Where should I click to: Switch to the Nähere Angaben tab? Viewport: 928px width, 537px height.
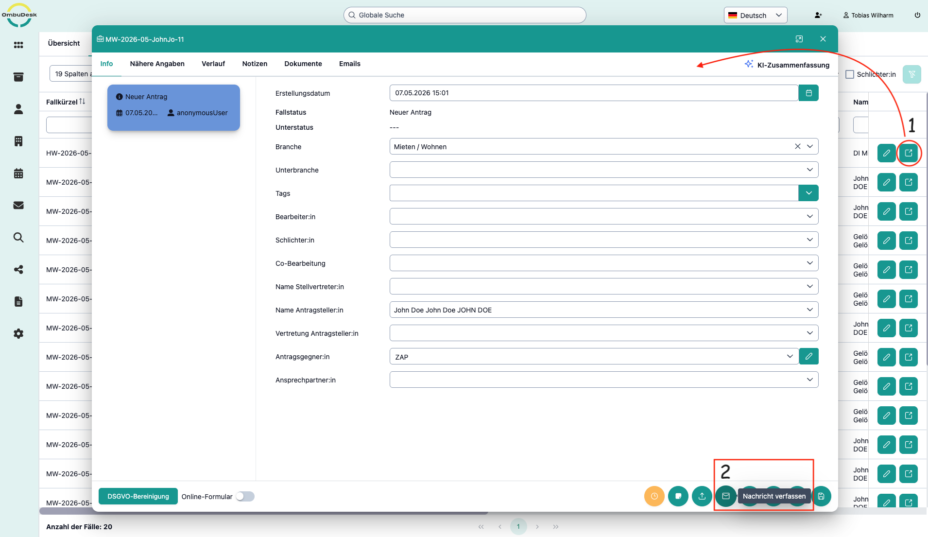(x=157, y=64)
